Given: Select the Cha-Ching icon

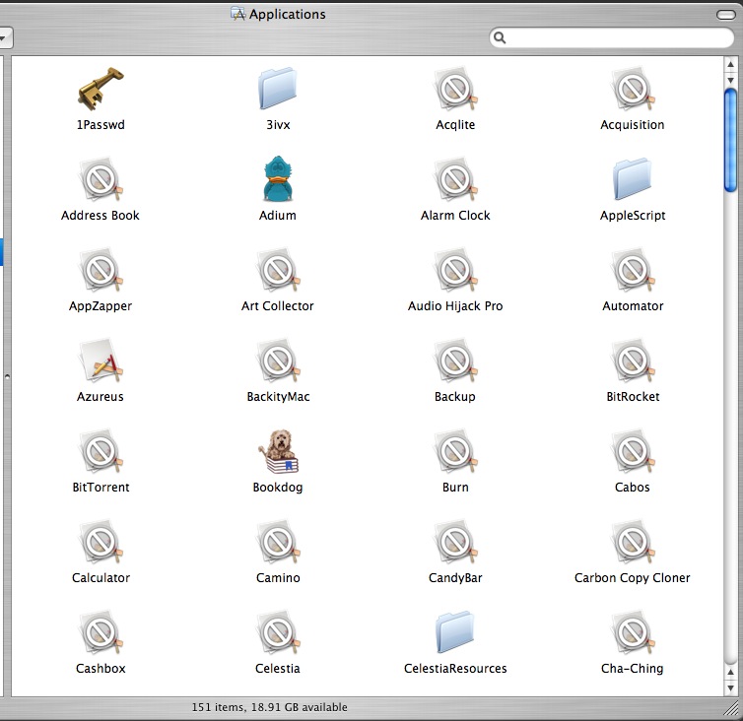Looking at the screenshot, I should pos(633,632).
